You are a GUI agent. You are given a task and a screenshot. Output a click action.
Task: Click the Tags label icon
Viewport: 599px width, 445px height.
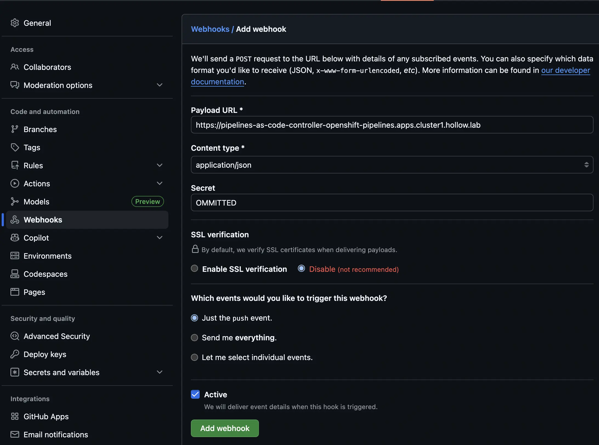15,147
